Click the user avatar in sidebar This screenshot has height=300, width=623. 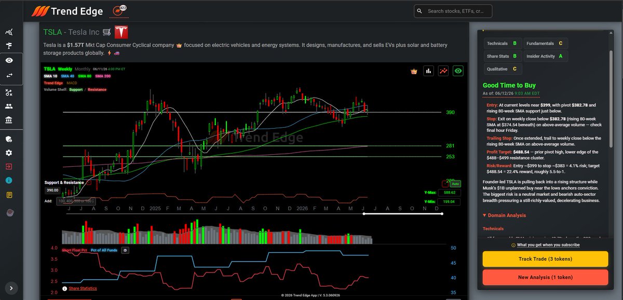[x=9, y=213]
